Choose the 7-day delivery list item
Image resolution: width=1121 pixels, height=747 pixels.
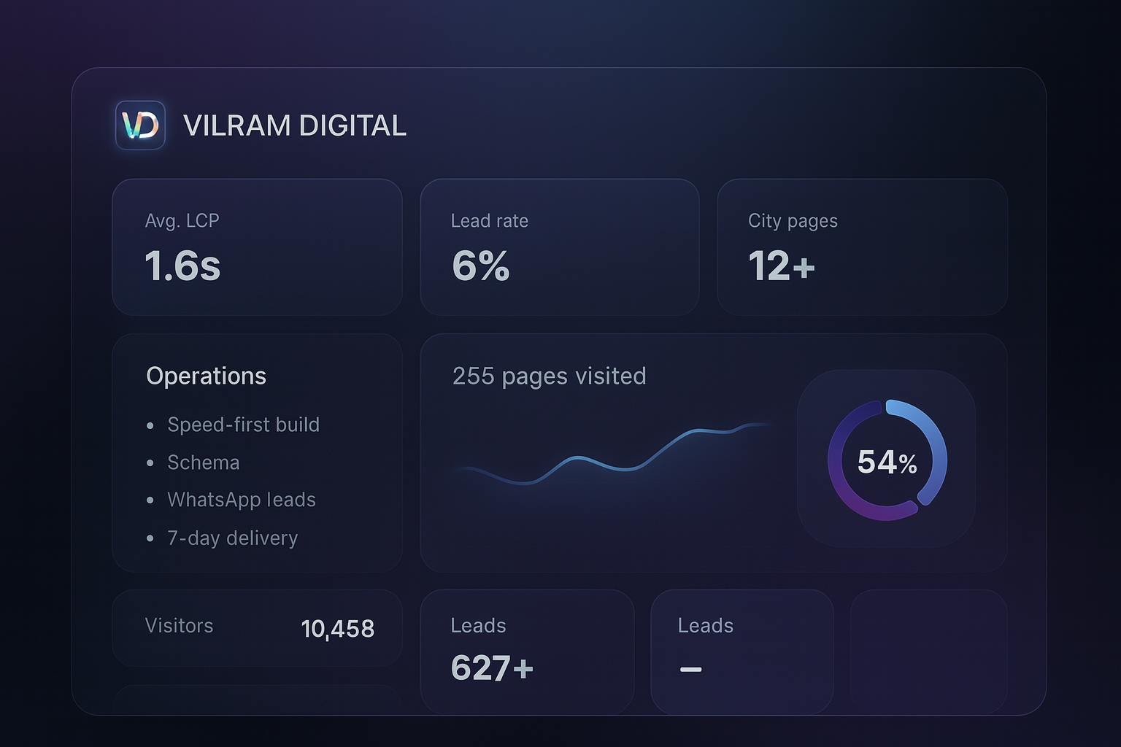232,538
